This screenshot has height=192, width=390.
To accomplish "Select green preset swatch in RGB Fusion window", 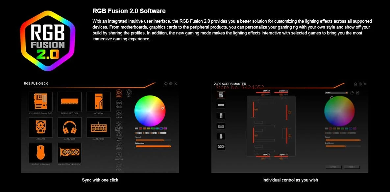I will point(153,129).
